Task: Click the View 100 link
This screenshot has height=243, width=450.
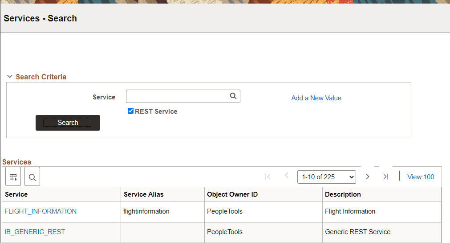Action: pos(421,177)
